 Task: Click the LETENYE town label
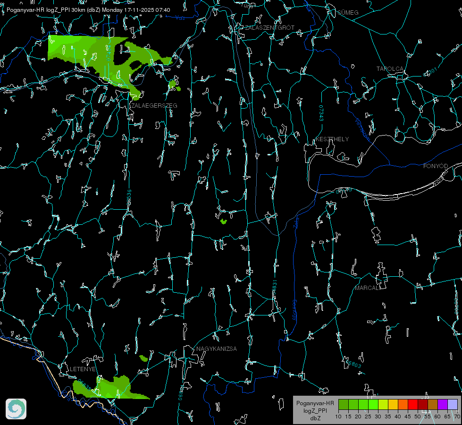(x=83, y=369)
